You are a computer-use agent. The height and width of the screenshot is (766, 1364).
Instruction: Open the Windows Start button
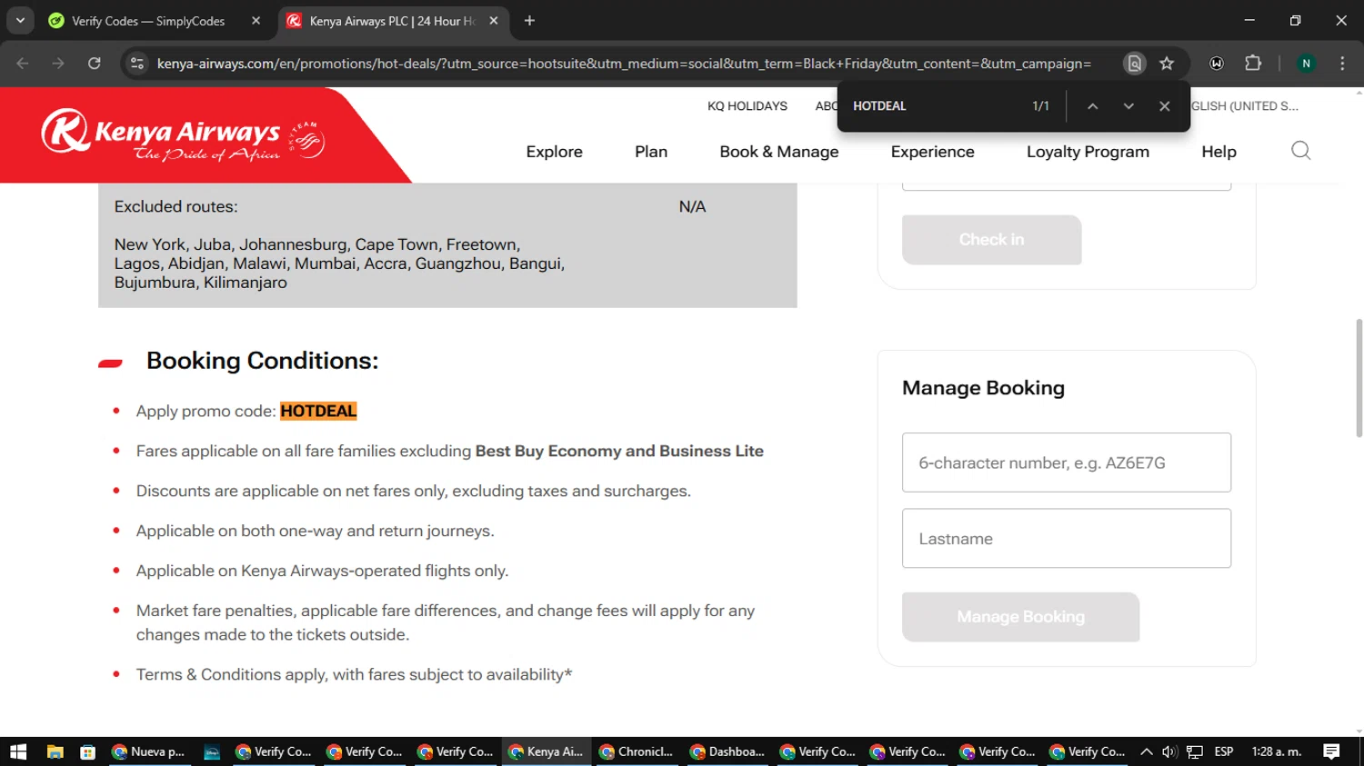(x=18, y=751)
